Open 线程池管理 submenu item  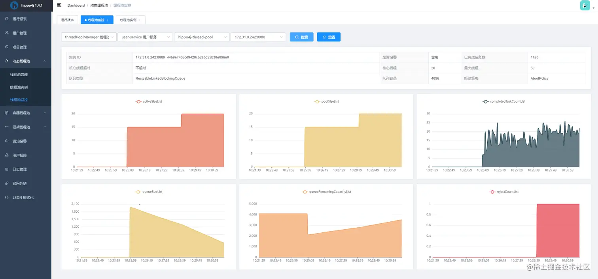coord(26,75)
